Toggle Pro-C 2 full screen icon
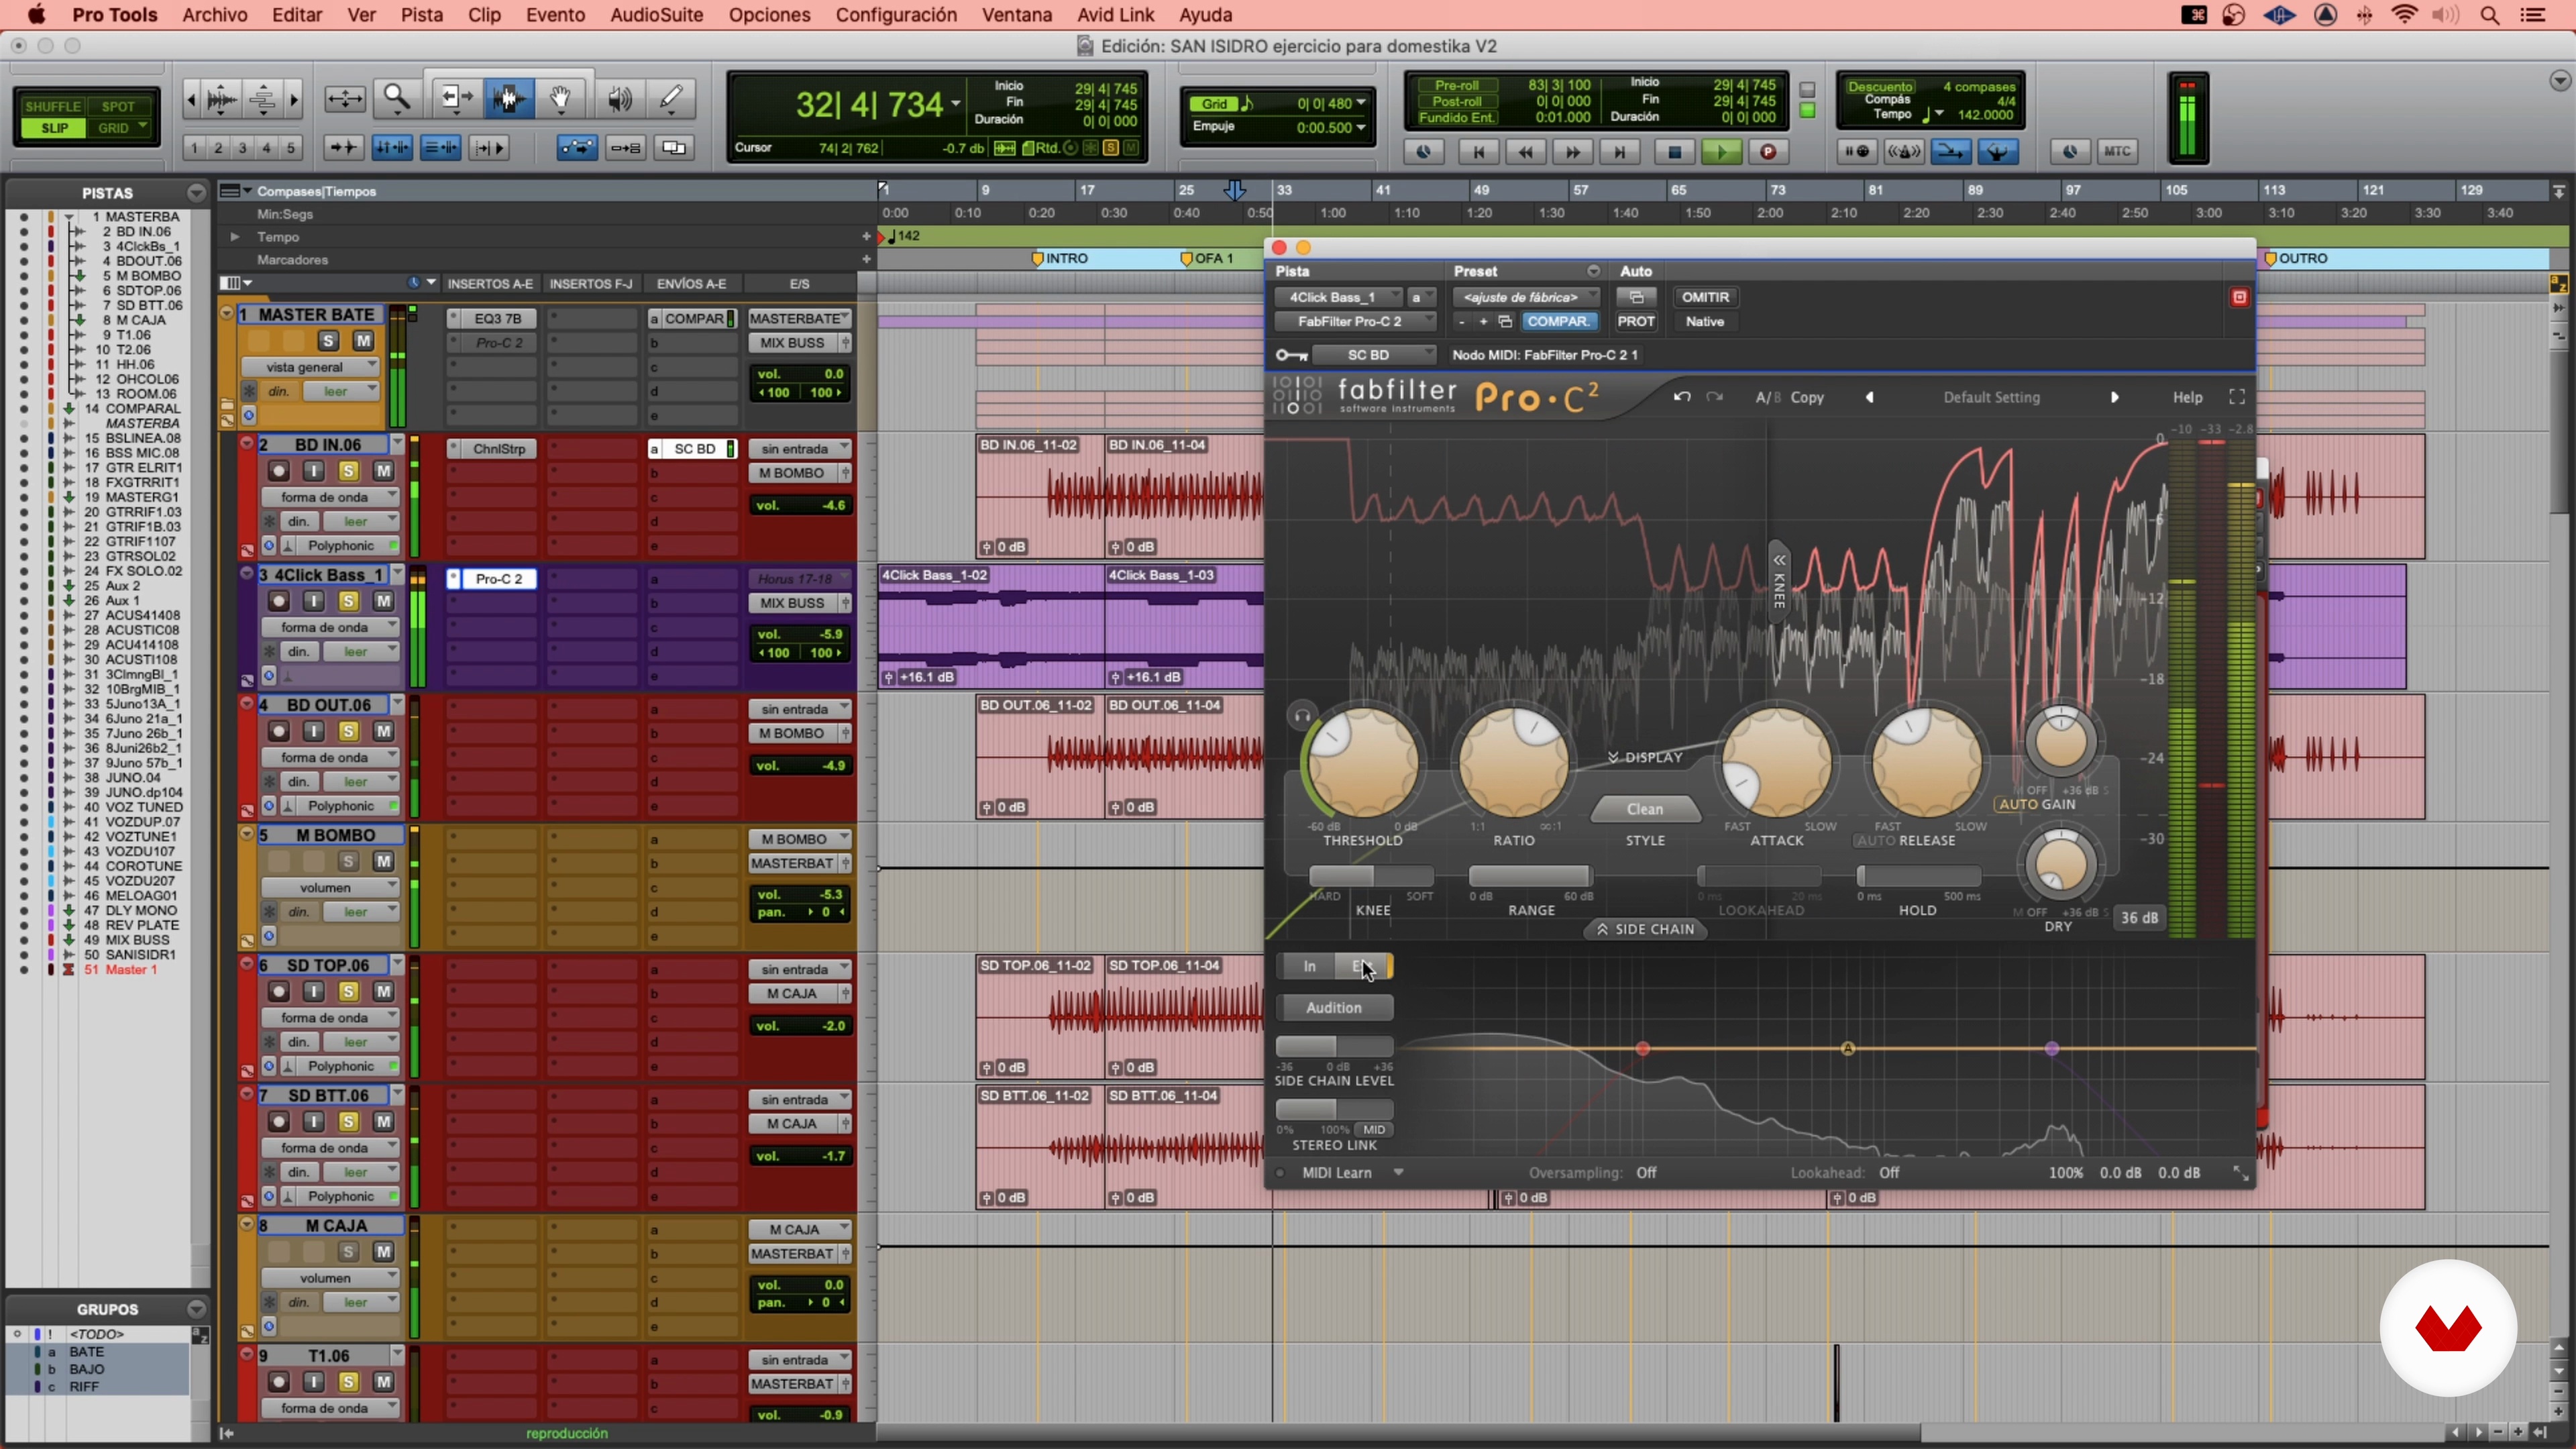 2237,397
